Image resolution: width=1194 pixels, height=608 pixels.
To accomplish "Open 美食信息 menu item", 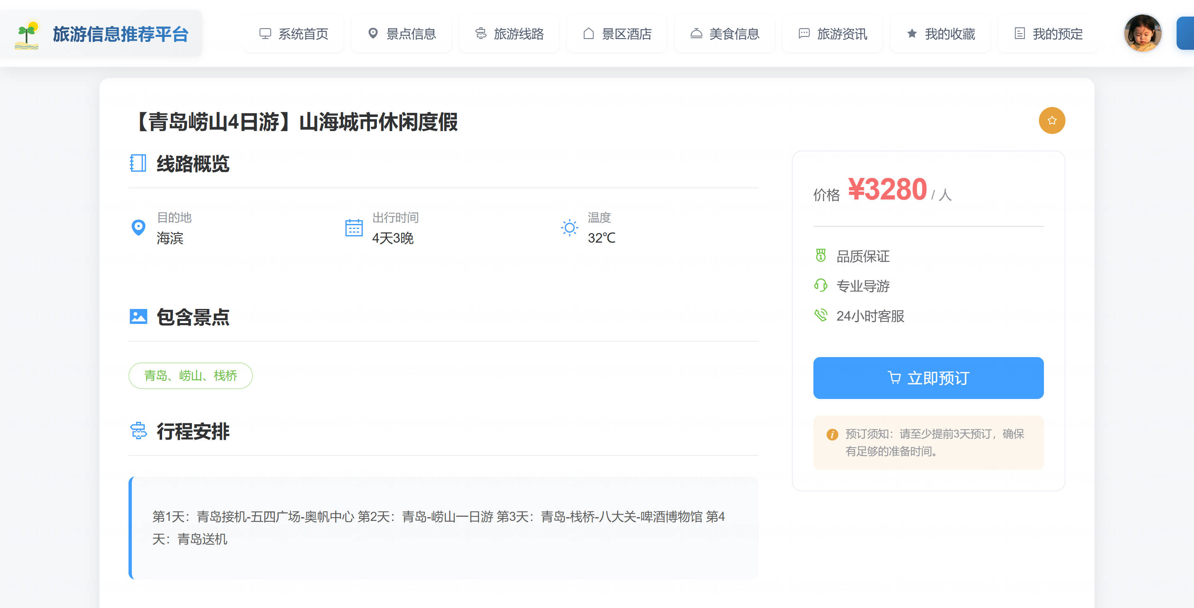I will tap(724, 34).
